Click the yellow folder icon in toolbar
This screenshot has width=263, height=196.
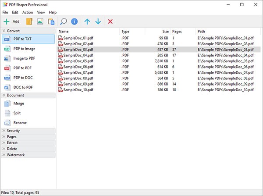coord(29,21)
